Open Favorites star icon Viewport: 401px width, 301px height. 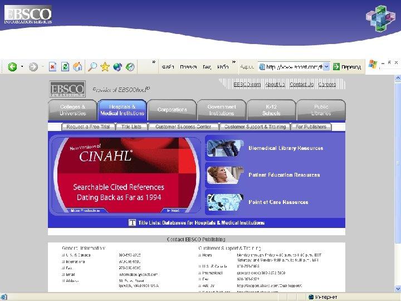(x=105, y=67)
